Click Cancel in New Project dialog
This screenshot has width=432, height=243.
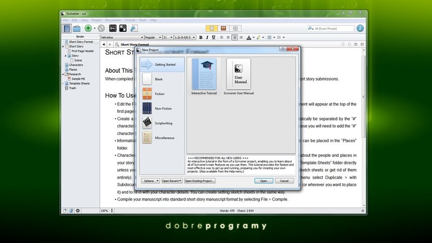click(x=284, y=181)
